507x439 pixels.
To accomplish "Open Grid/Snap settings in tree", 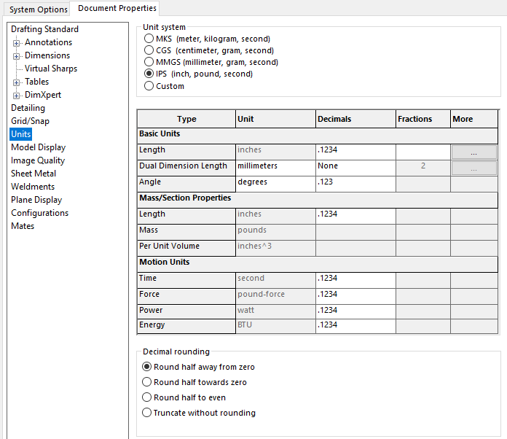I will (x=30, y=121).
